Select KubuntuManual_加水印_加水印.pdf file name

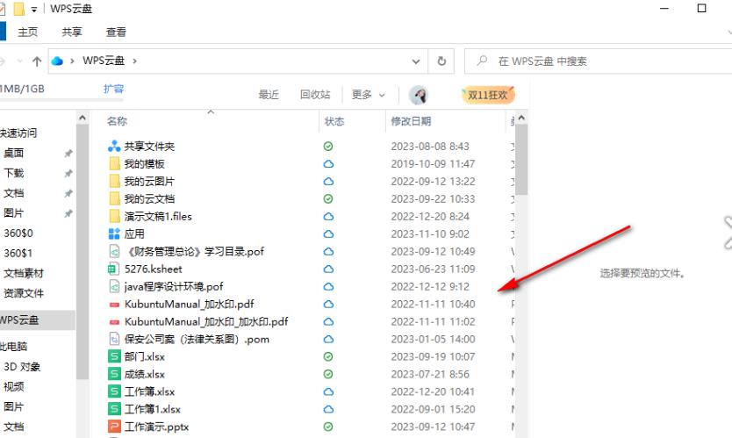click(x=206, y=322)
